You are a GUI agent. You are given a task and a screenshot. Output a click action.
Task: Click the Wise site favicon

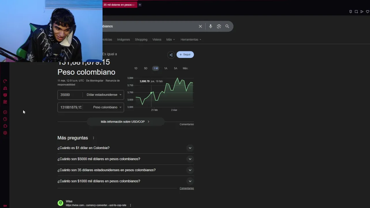[60, 203]
